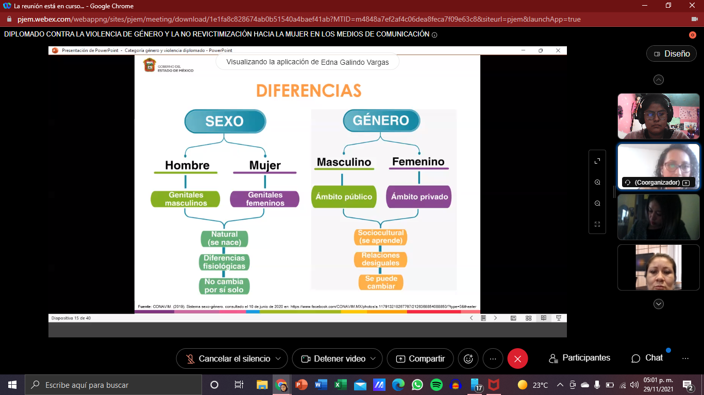704x395 pixels.
Task: Open the Mail app from the taskbar
Action: pyautogui.click(x=360, y=385)
